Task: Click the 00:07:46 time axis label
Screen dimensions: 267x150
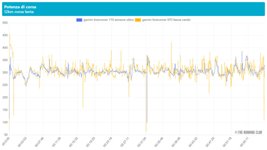Action: [x=39, y=142]
